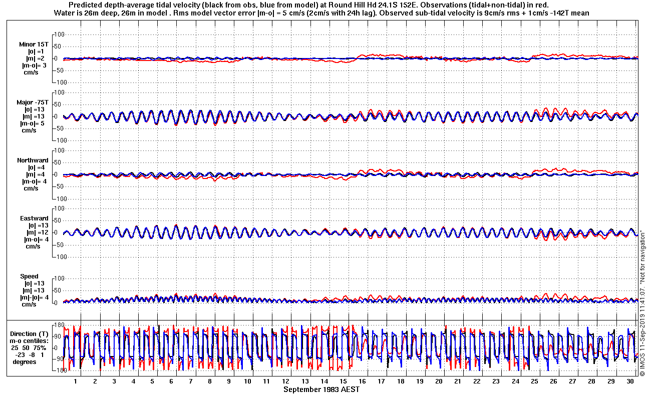Click day 13 on the date axis
651x400 pixels.
coord(305,381)
